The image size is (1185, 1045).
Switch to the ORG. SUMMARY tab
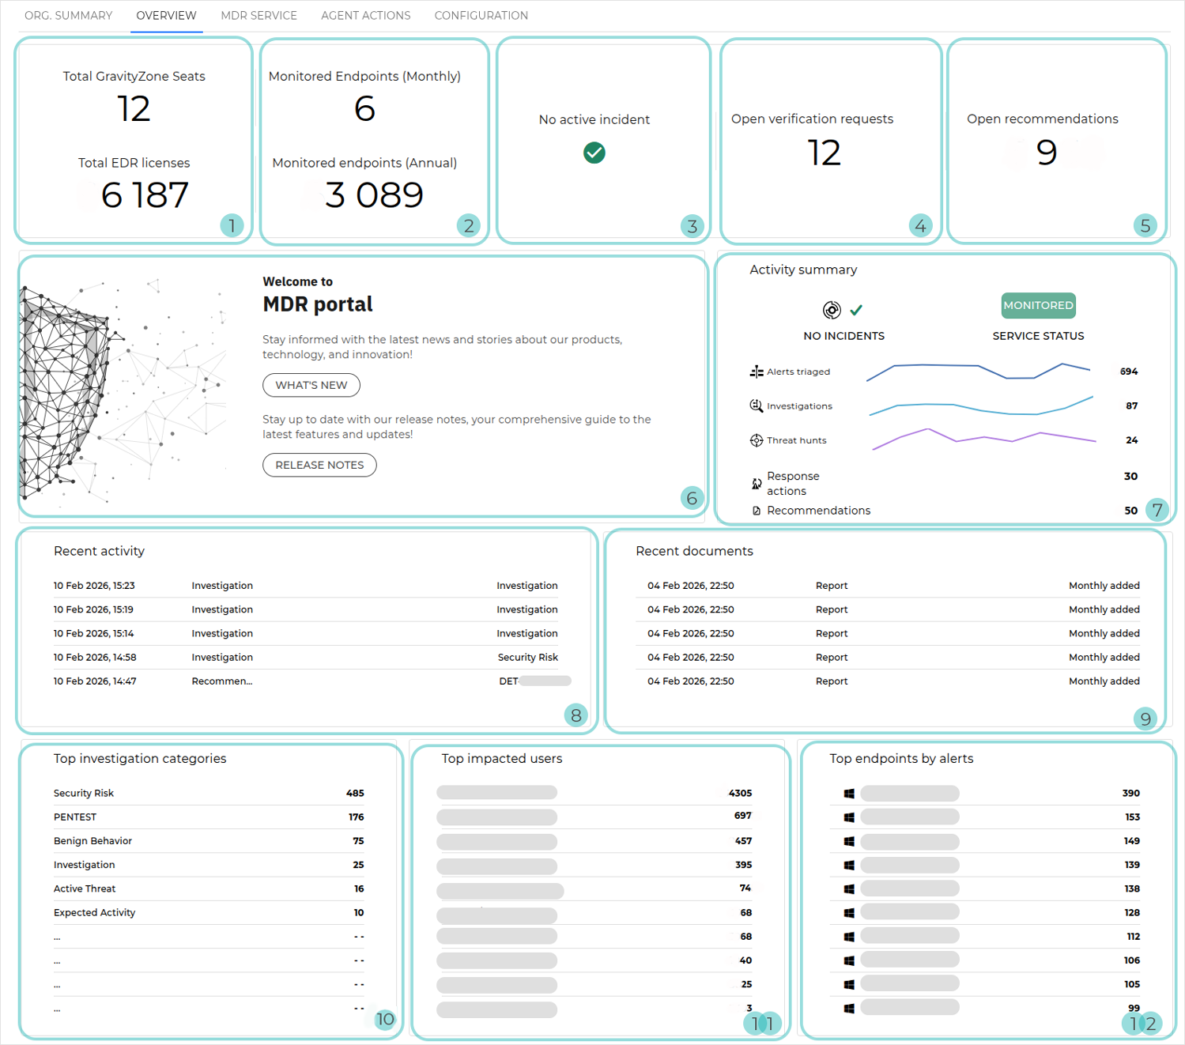tap(69, 15)
